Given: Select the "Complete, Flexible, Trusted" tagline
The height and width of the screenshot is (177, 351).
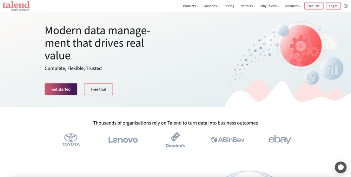Looking at the screenshot, I should pos(73,68).
